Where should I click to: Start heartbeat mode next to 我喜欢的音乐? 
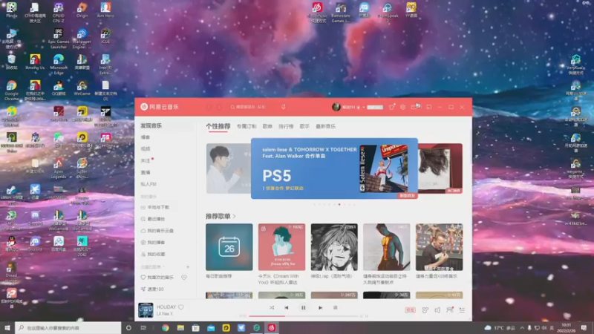coord(184,278)
